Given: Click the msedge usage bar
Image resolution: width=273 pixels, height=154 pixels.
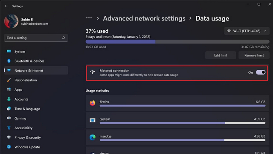Looking at the screenshot, I should coord(183,140).
